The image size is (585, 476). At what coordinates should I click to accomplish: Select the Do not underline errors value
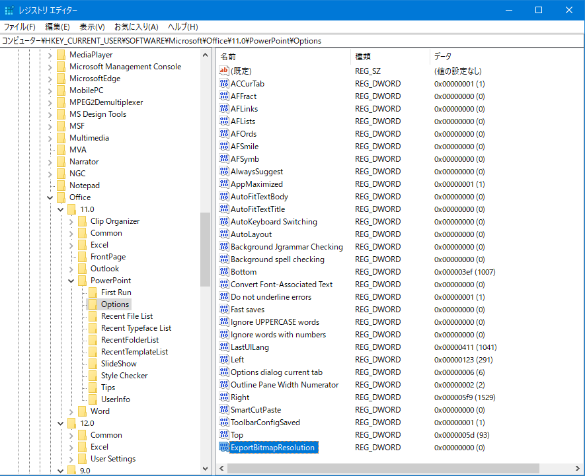[x=271, y=297]
